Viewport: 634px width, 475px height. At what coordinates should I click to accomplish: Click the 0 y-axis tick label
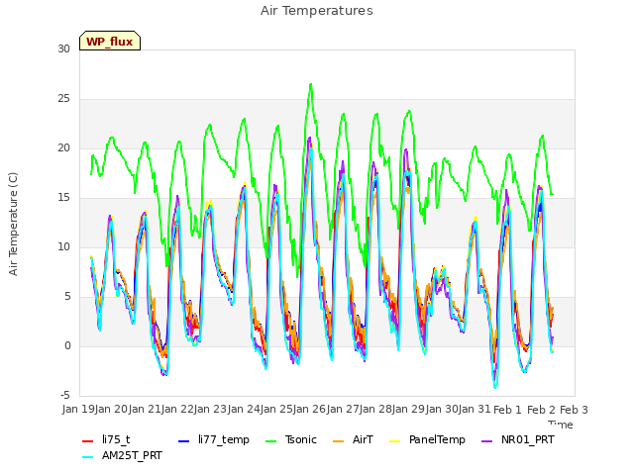click(x=67, y=345)
